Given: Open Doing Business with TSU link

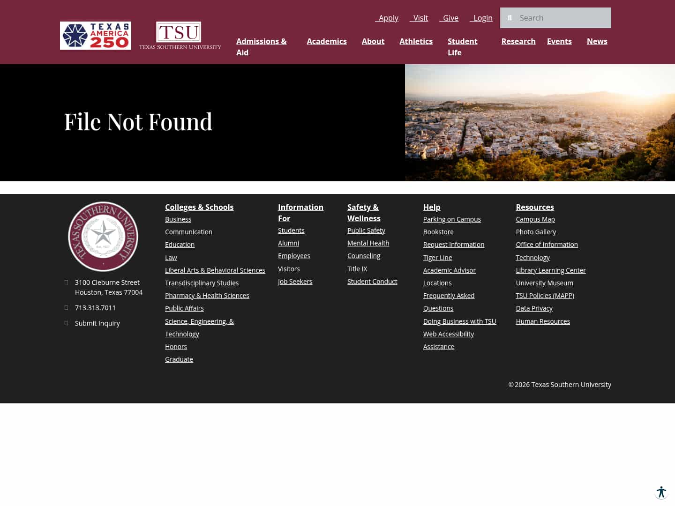Looking at the screenshot, I should point(459,321).
